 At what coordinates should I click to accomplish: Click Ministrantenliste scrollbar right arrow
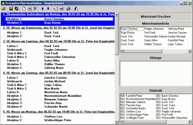pos(189,51)
